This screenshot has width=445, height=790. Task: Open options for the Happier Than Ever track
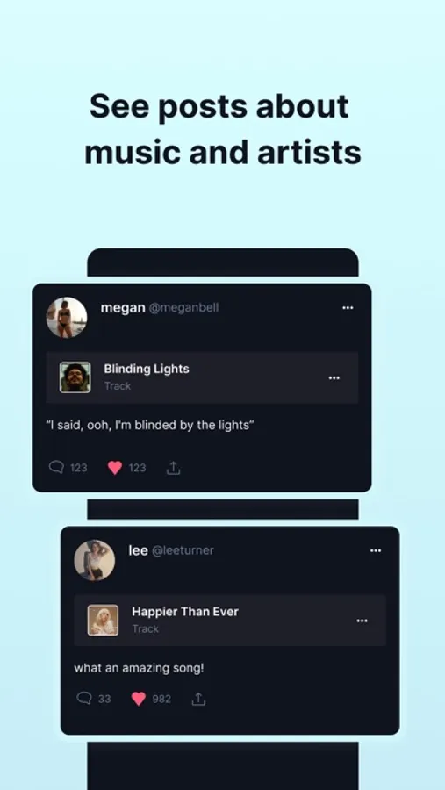coord(362,621)
